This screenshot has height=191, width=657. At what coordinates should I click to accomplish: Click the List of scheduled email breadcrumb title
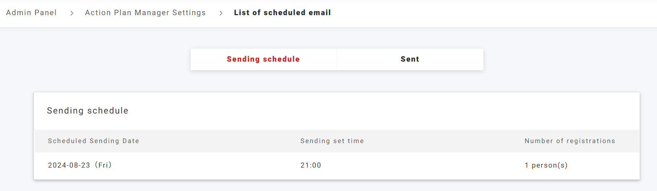(x=282, y=13)
